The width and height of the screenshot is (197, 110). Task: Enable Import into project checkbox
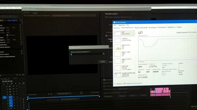[x=104, y=83]
